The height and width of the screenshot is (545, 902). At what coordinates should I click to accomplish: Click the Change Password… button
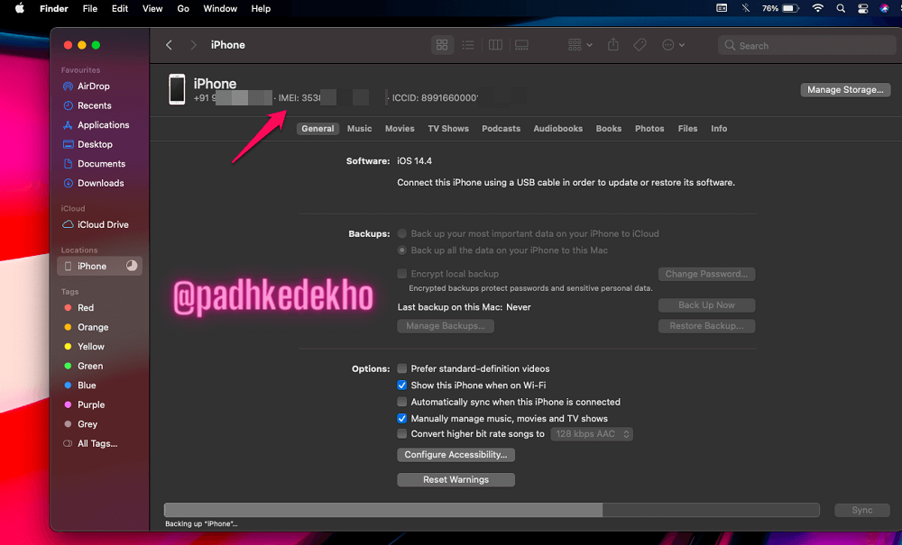click(706, 274)
